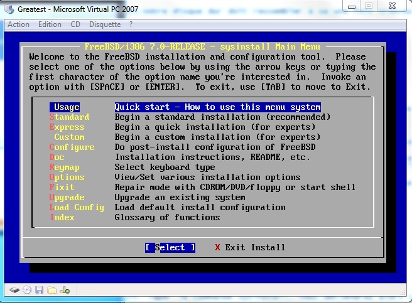This screenshot has width=412, height=303.
Task: Click 'Glossary of functions' description
Action: (x=167, y=217)
